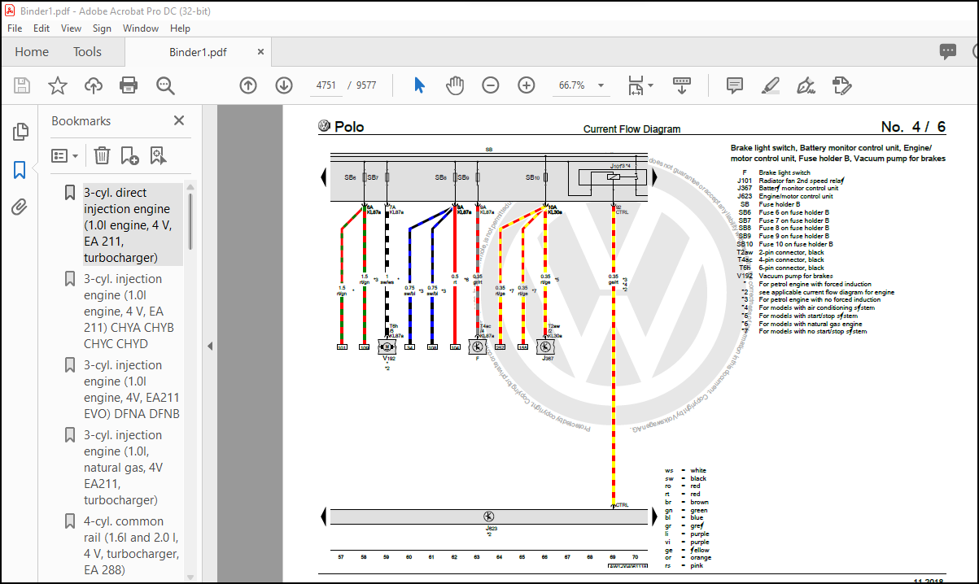Click the find current bookmark icon

157,155
